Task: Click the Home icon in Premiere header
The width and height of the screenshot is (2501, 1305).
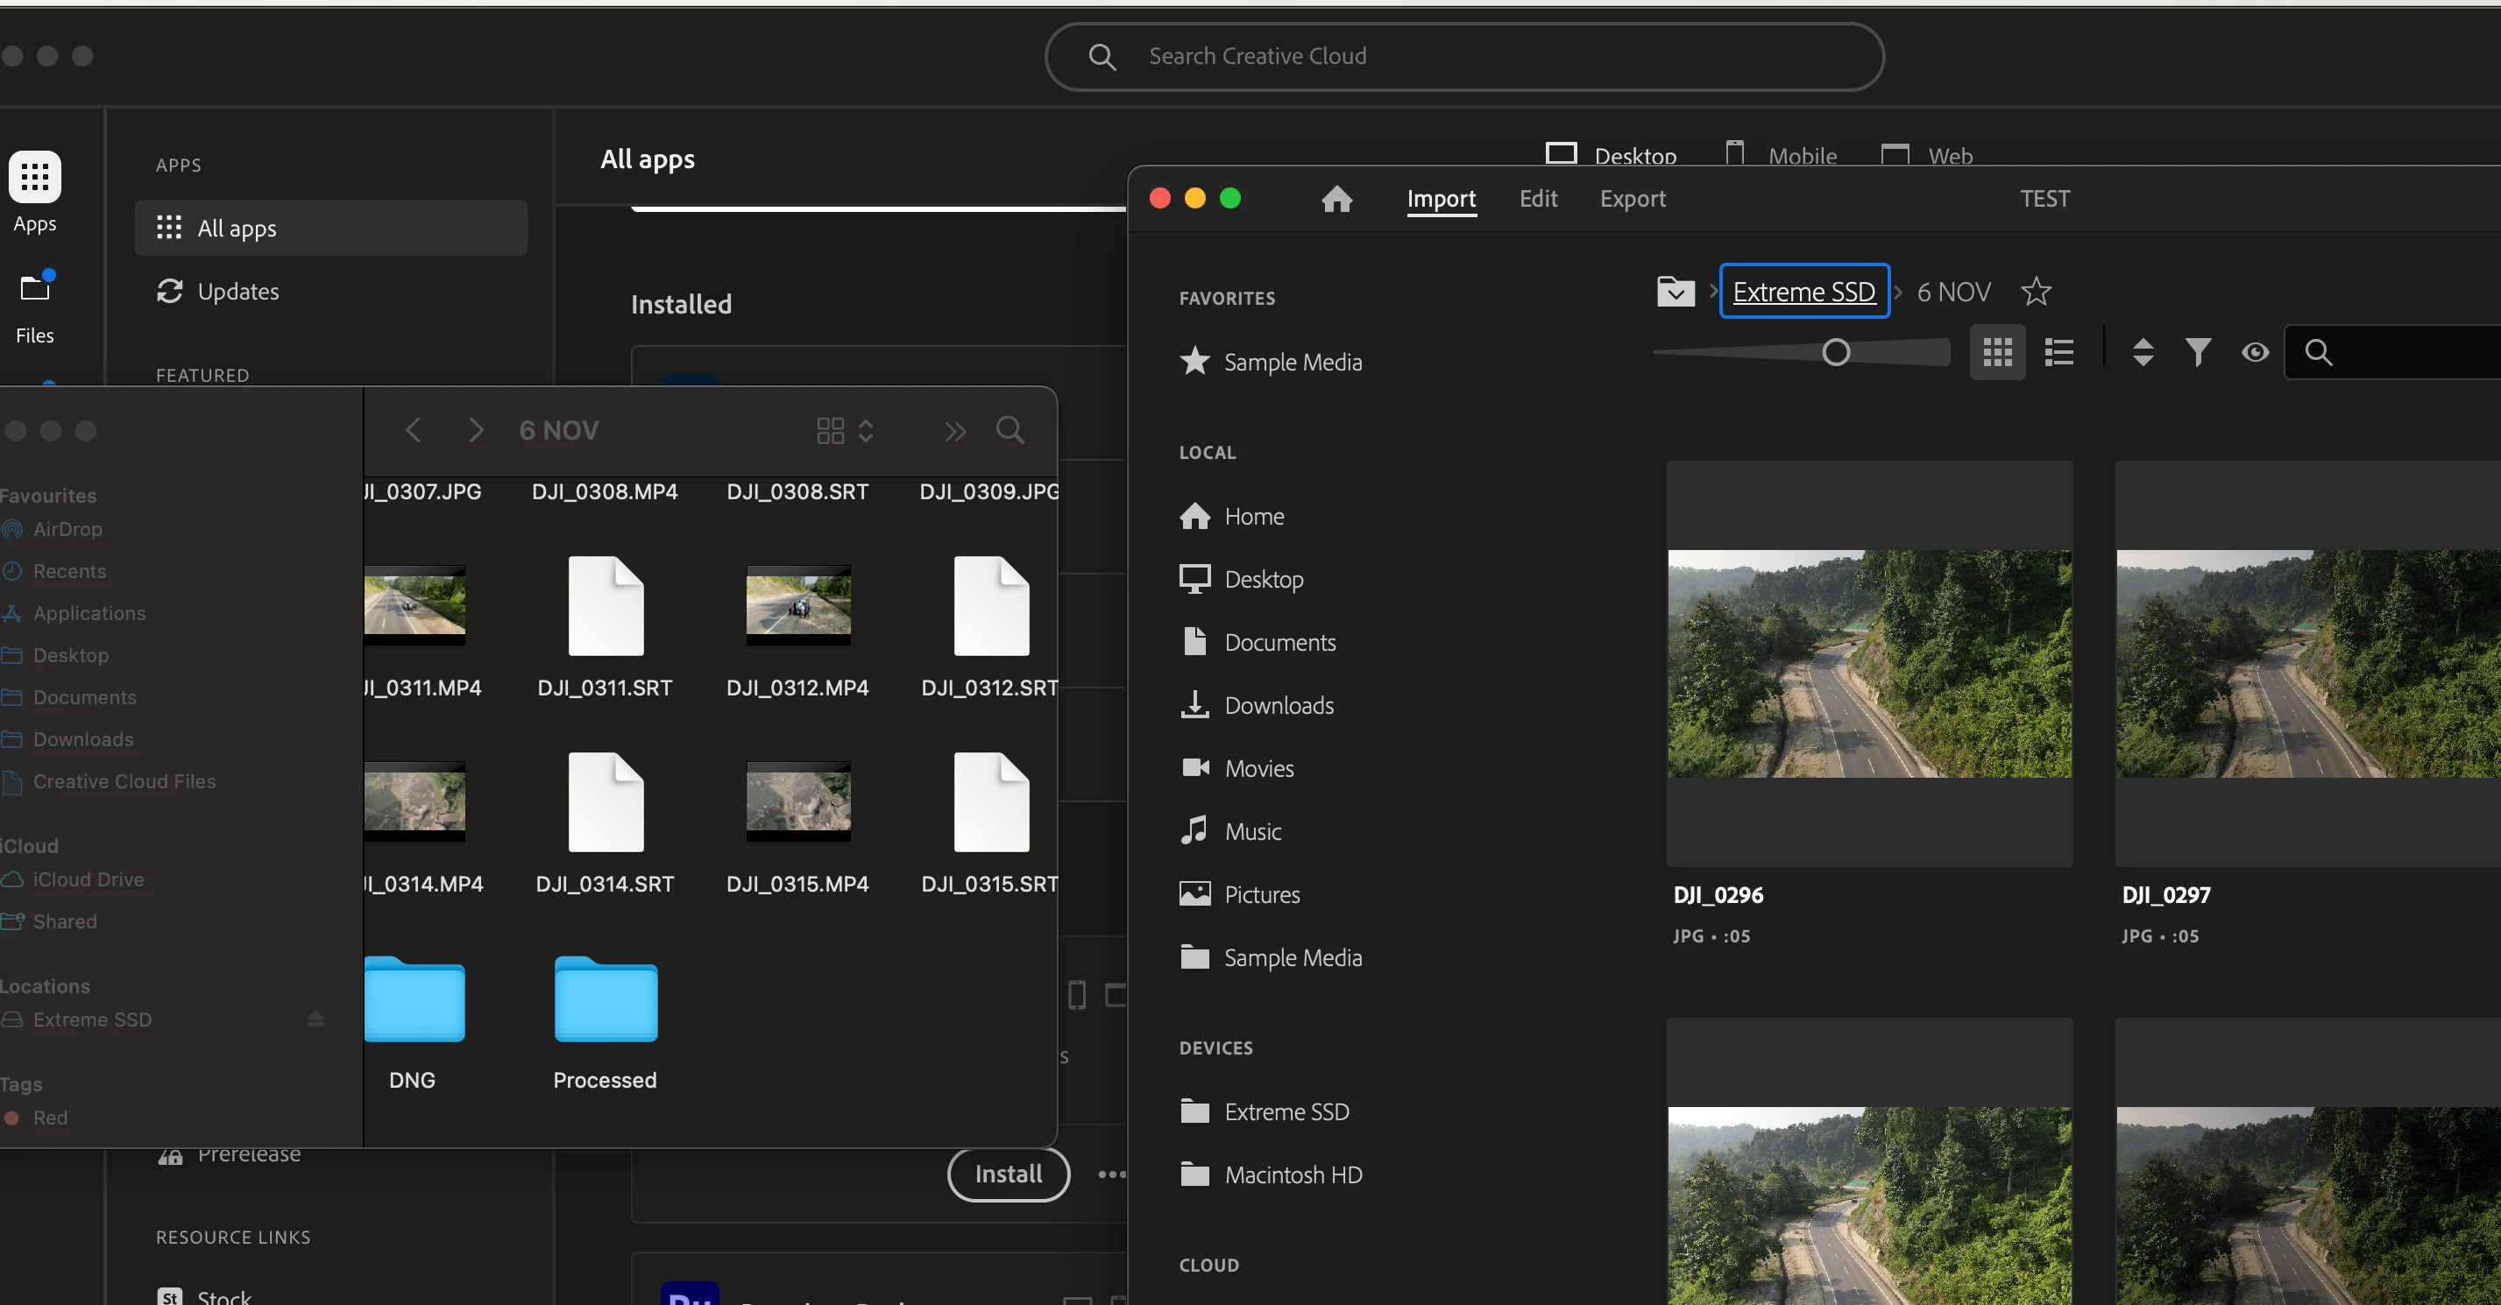Action: tap(1337, 199)
